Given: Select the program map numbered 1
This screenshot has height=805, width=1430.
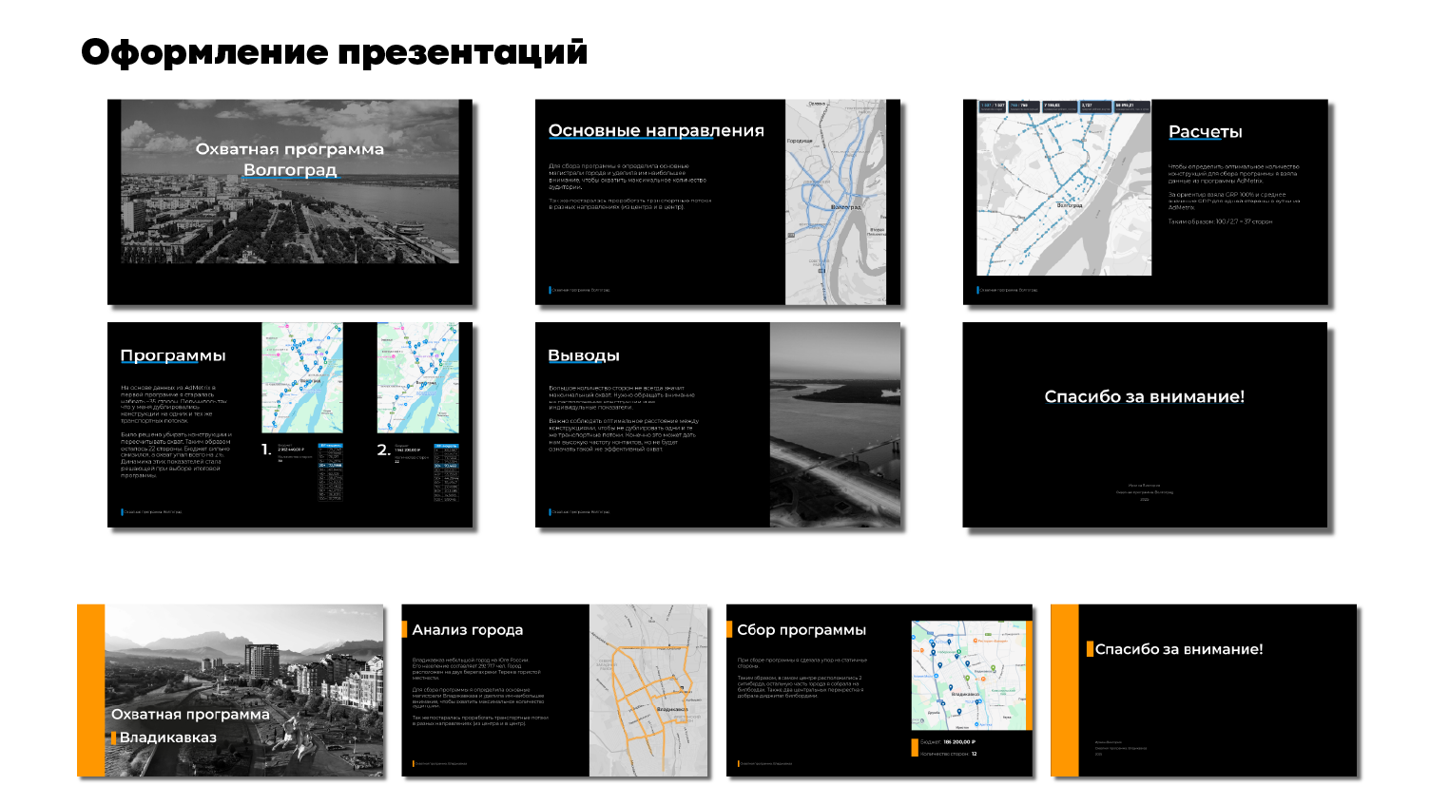Looking at the screenshot, I should pos(302,378).
